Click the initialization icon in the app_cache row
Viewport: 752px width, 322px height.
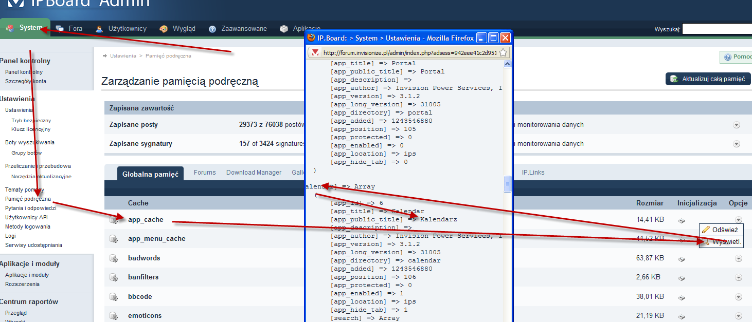[x=682, y=220]
